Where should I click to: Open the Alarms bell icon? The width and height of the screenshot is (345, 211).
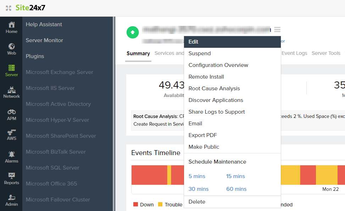tap(11, 154)
